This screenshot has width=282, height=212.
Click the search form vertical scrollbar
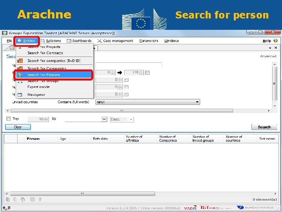coord(275,83)
